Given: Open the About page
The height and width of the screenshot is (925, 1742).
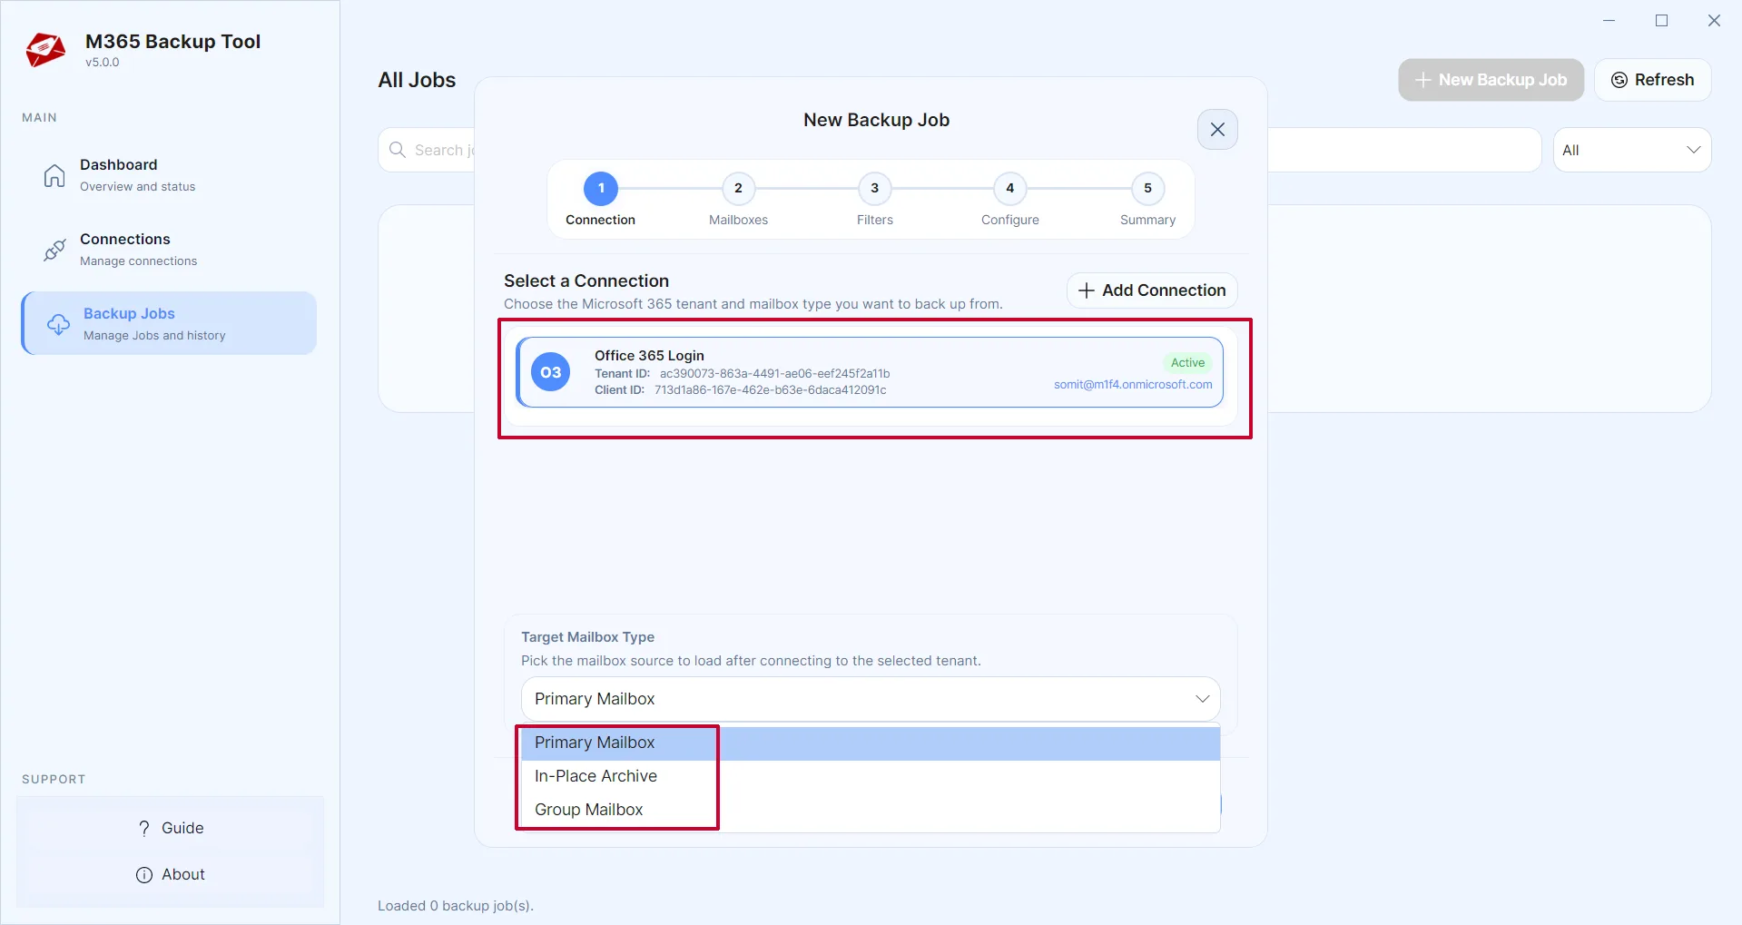Looking at the screenshot, I should [x=170, y=874].
